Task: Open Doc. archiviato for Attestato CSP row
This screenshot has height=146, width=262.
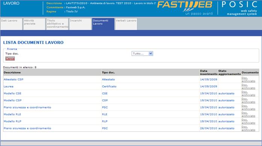Action: click(248, 80)
